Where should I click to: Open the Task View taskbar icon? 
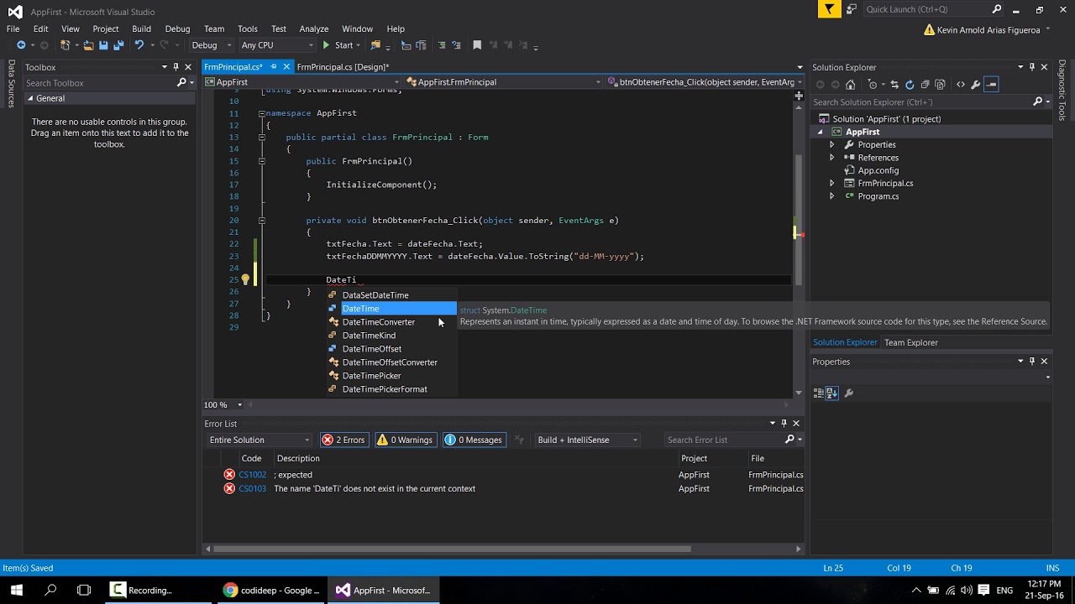pyautogui.click(x=84, y=590)
